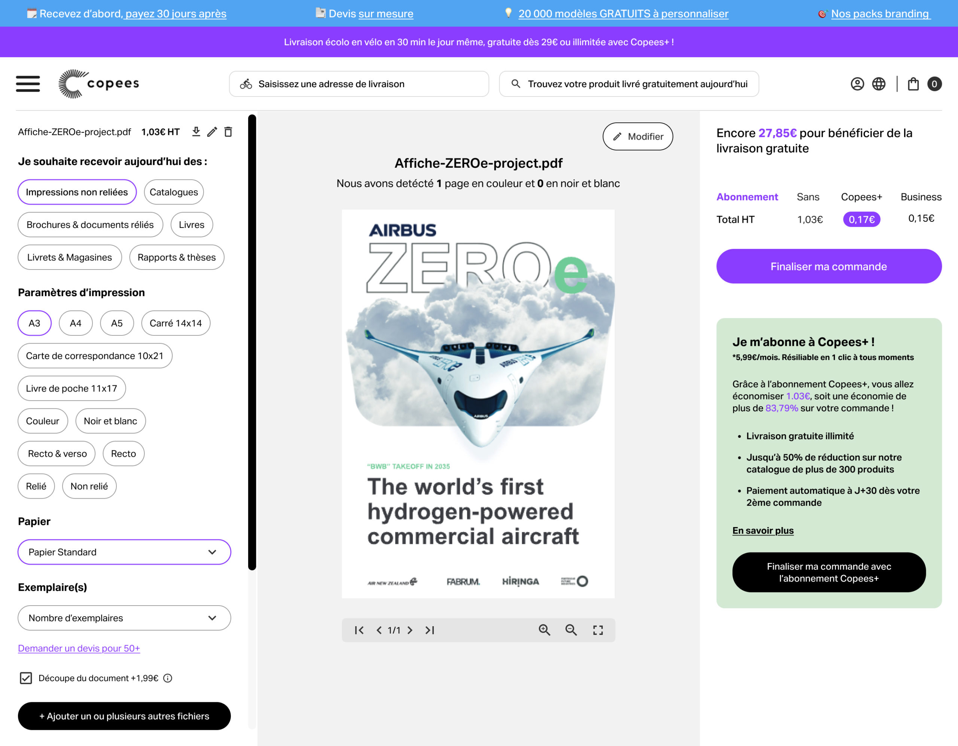This screenshot has width=958, height=746.
Task: Click the info icon next to Découpe
Action: [168, 678]
